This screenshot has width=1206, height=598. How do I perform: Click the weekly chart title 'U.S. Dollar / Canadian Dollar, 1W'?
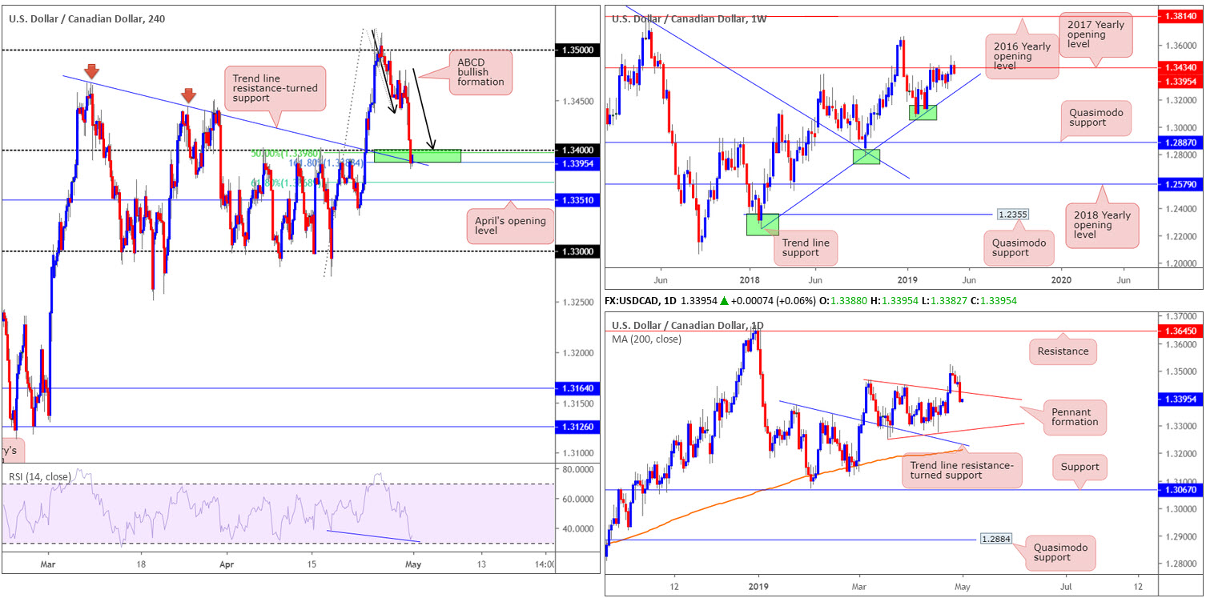pyautogui.click(x=689, y=18)
